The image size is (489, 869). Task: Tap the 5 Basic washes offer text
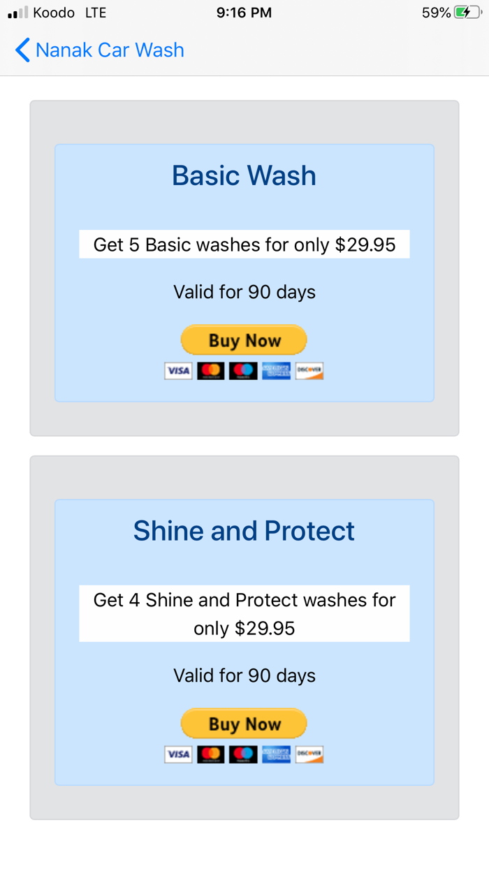[244, 244]
